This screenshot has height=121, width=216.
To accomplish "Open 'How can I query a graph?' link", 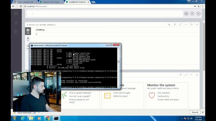I will [80, 96].
